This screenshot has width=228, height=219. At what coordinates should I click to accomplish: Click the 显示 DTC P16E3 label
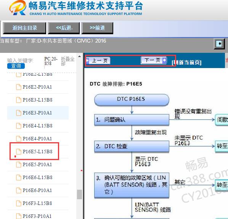coord(146,162)
